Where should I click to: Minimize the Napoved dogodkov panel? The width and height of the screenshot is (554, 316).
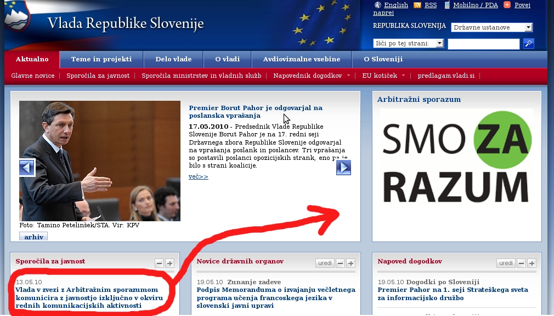point(521,263)
